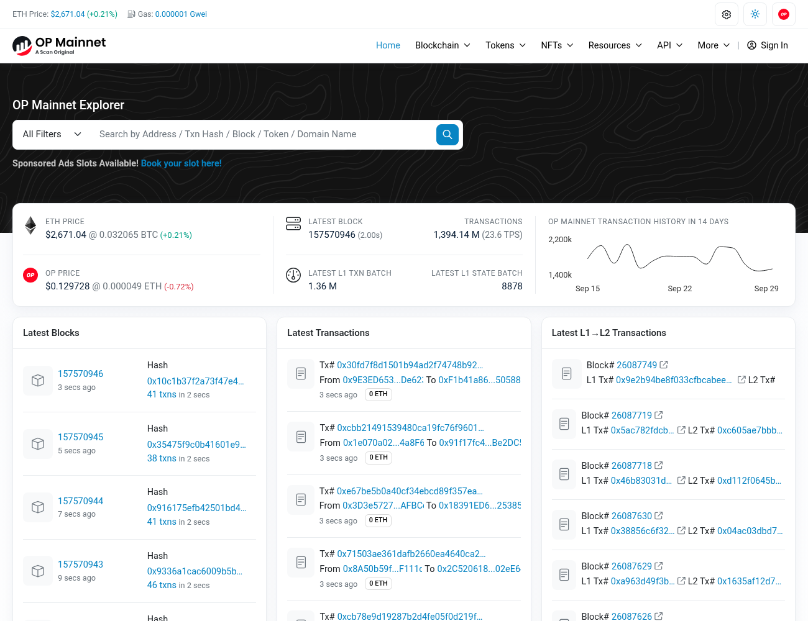
Task: Click the gauge icon beside Latest L1 Txn Batch
Action: point(293,275)
